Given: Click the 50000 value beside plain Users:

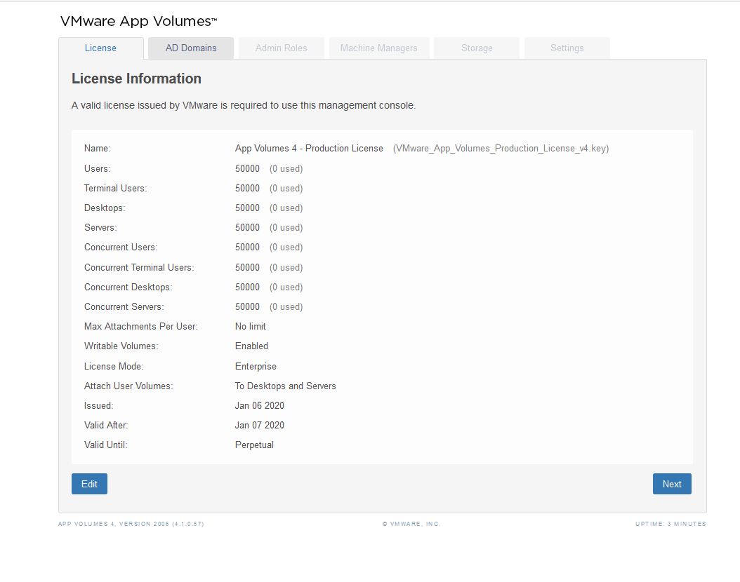Looking at the screenshot, I should tap(247, 169).
